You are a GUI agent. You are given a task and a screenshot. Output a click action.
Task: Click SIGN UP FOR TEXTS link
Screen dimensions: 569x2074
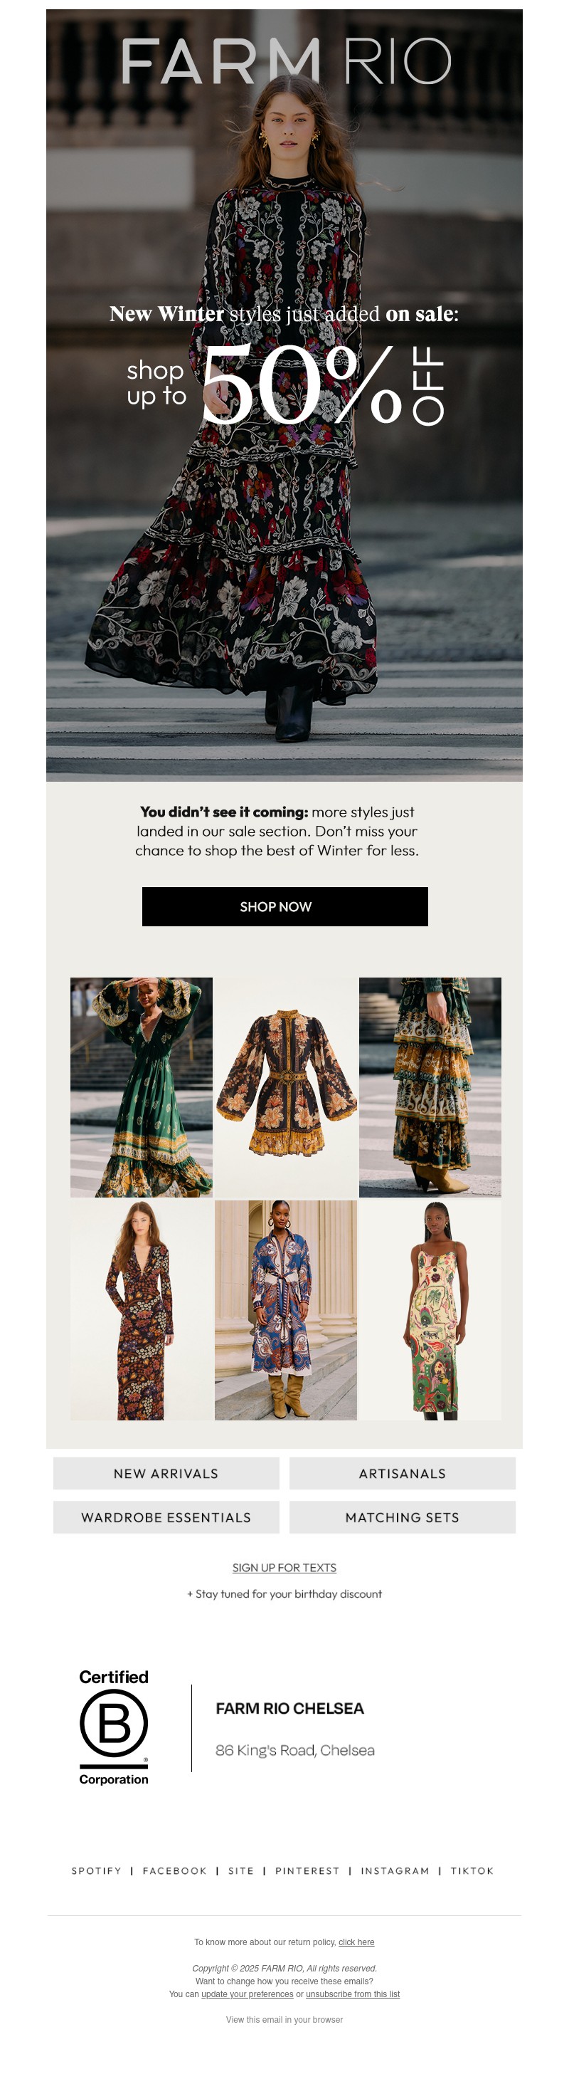click(x=284, y=1568)
